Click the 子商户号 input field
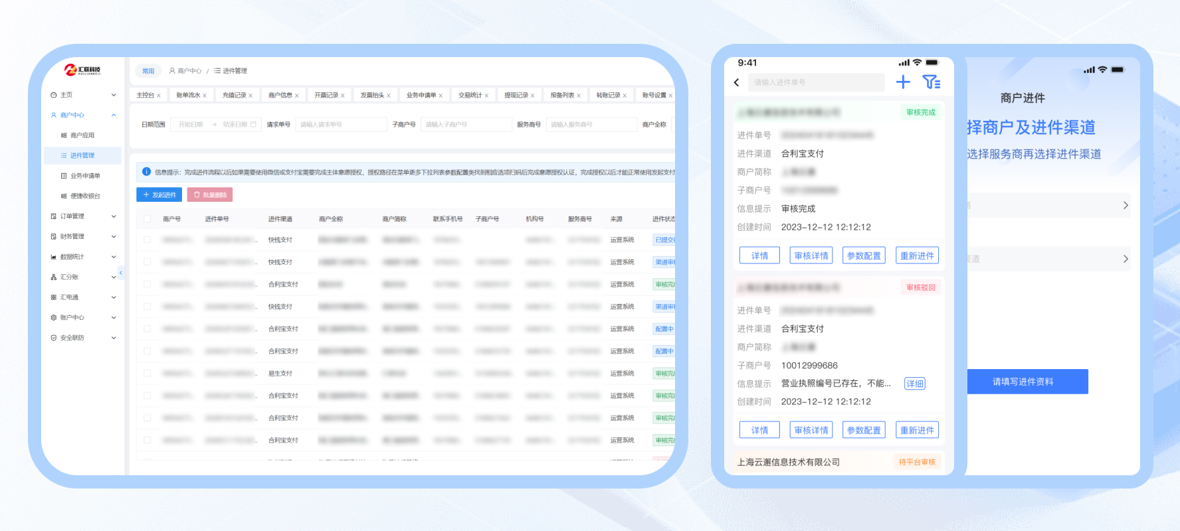1180x531 pixels. pyautogui.click(x=466, y=124)
